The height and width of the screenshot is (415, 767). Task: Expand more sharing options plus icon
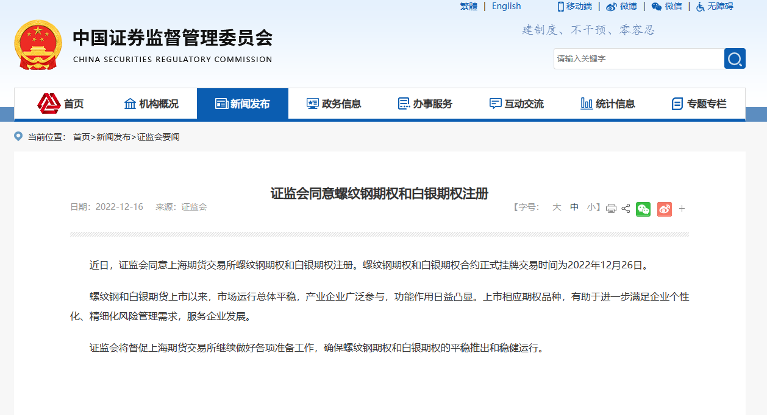[x=682, y=209]
